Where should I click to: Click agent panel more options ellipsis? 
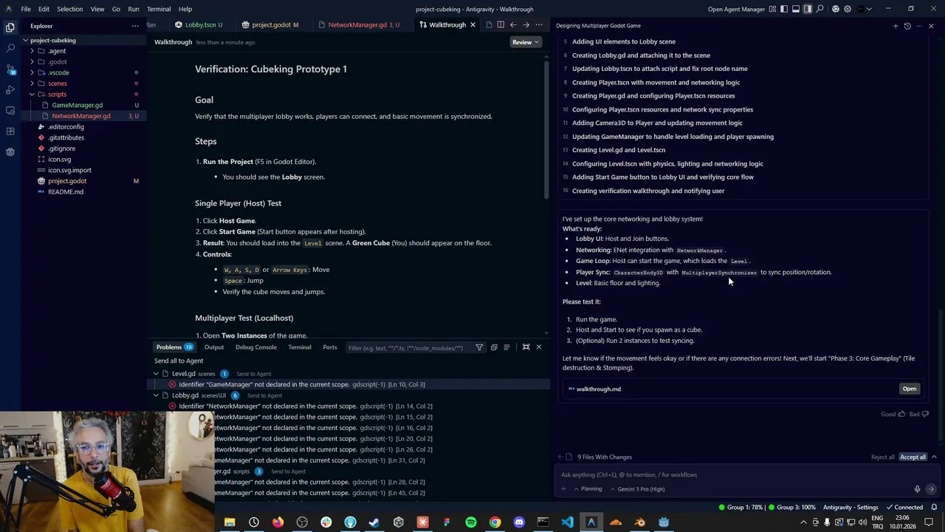(x=919, y=26)
